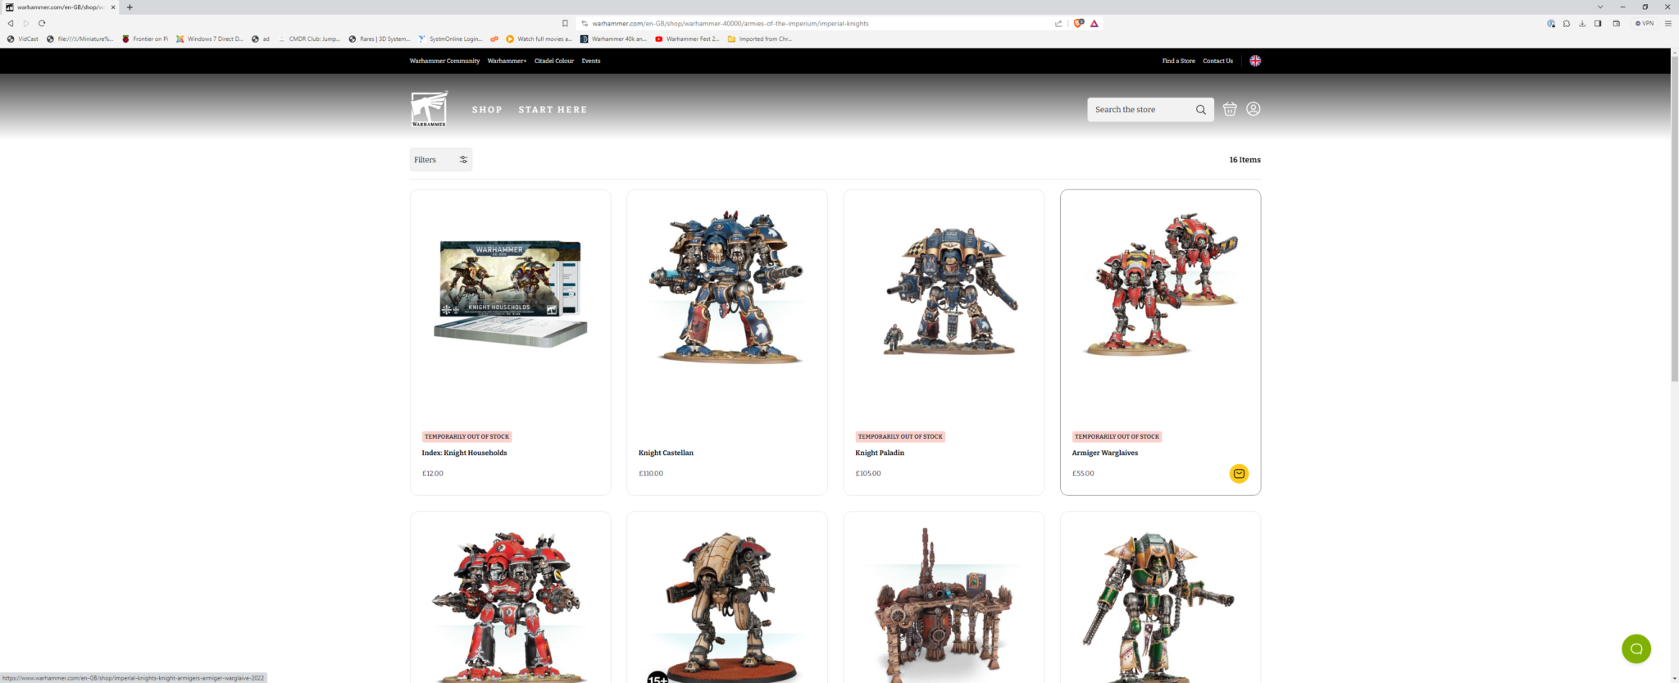This screenshot has height=683, width=1679.
Task: Click the Armiger Warglaives title
Action: 1104,453
